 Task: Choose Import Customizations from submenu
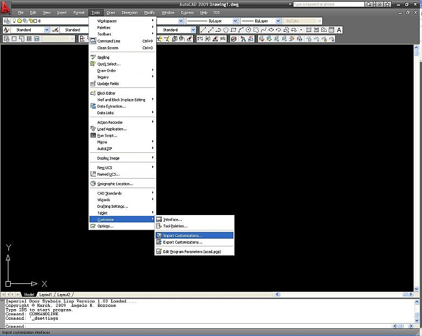194,236
